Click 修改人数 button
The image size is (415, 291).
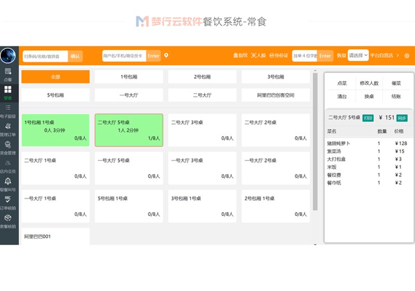pos(369,83)
